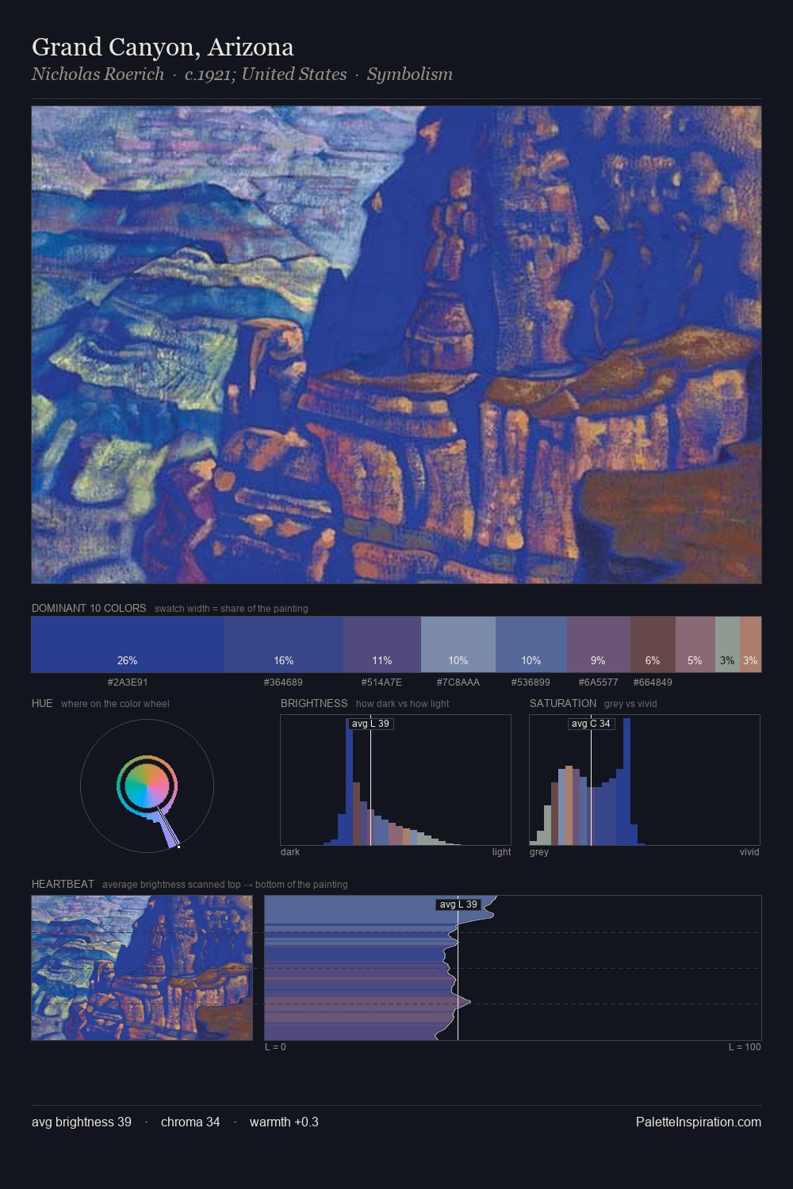Click "where on the color wheel" caption
Viewport: 793px width, 1189px height.
[115, 704]
